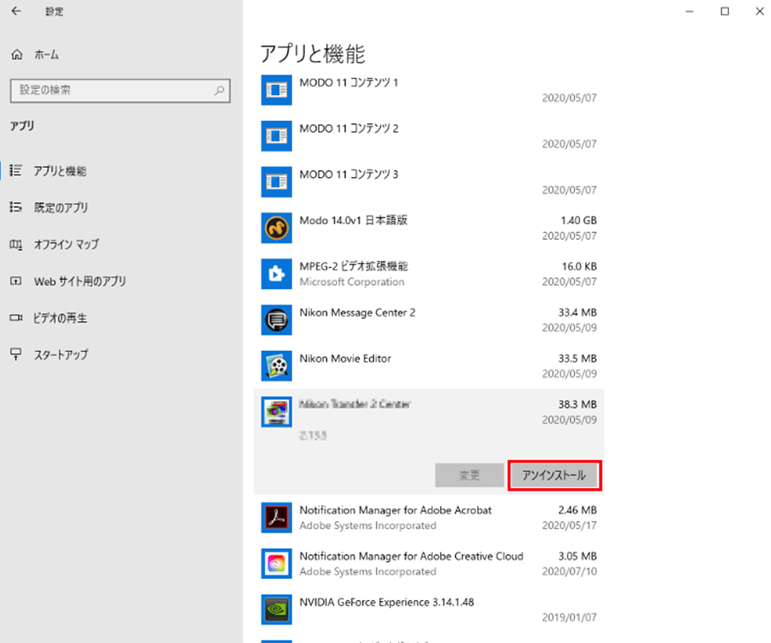Click the greyed 変更 button
Viewport: 771px width, 643px height.
point(469,475)
